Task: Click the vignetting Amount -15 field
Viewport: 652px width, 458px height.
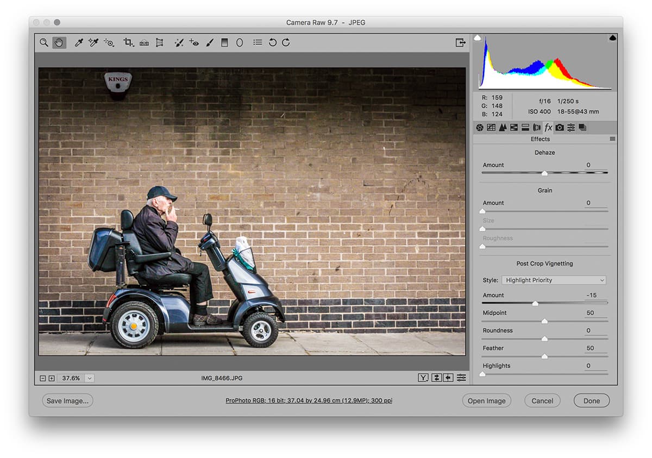Action: pos(596,296)
